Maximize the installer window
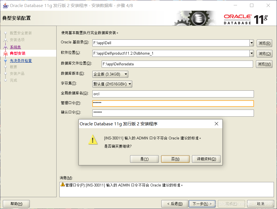The height and width of the screenshot is (209, 277). 252,5
